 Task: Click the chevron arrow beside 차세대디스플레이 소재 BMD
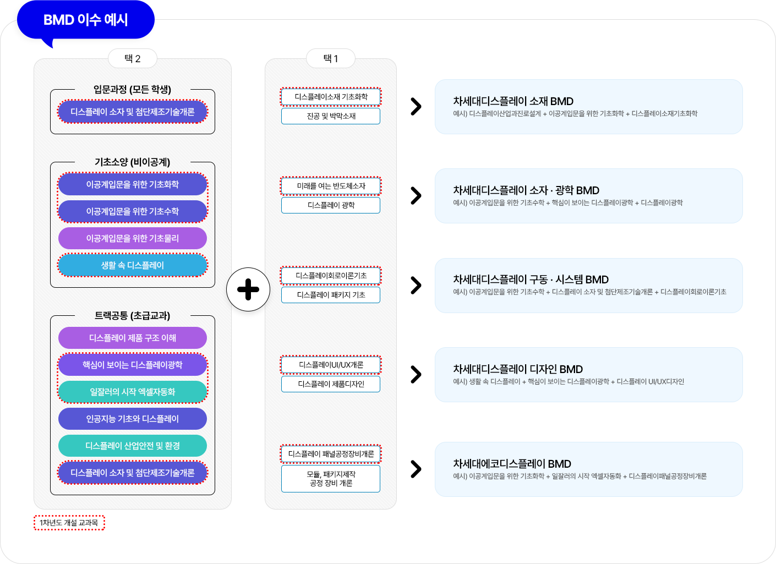tap(416, 107)
